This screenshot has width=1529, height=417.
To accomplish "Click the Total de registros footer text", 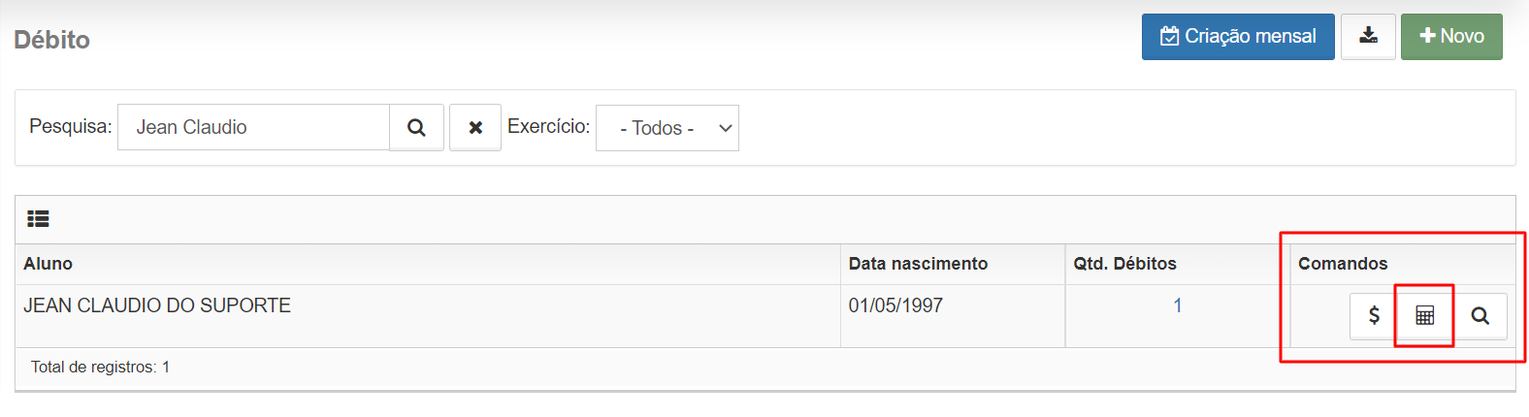I will [x=100, y=367].
